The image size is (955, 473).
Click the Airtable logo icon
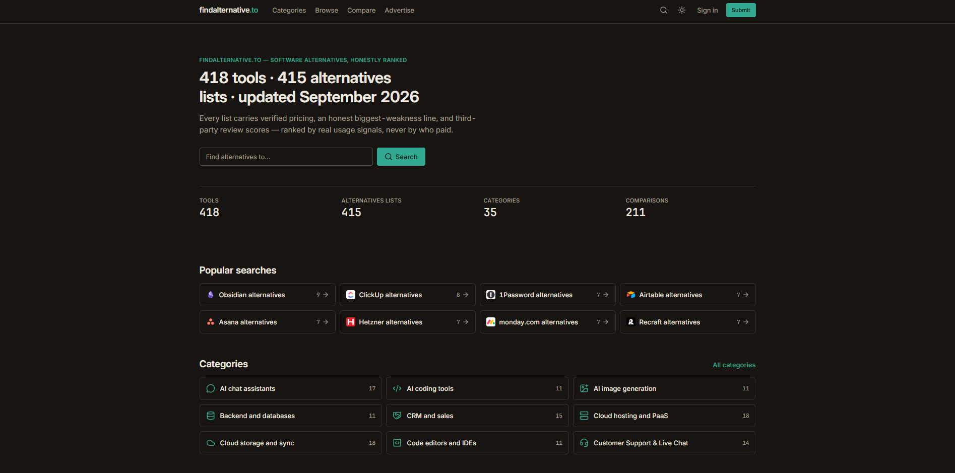(631, 295)
